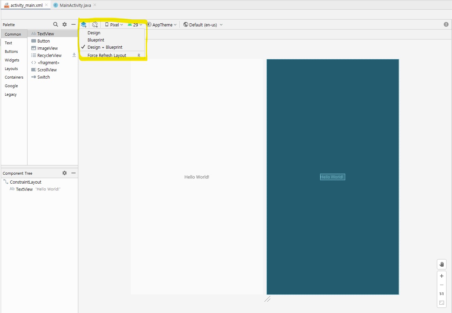Screen dimensions: 452x313
Task: Set zoom to 1:1
Action: (x=442, y=294)
